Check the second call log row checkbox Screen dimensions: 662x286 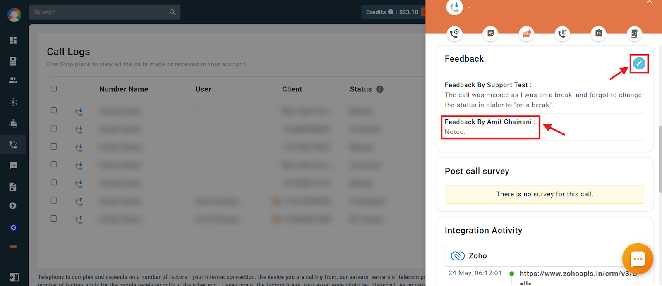click(x=54, y=129)
